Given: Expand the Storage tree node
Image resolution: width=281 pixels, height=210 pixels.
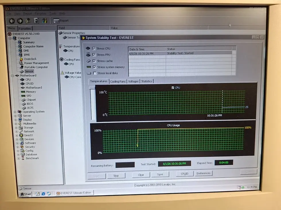Looking at the screenshot, I should click(16, 128).
